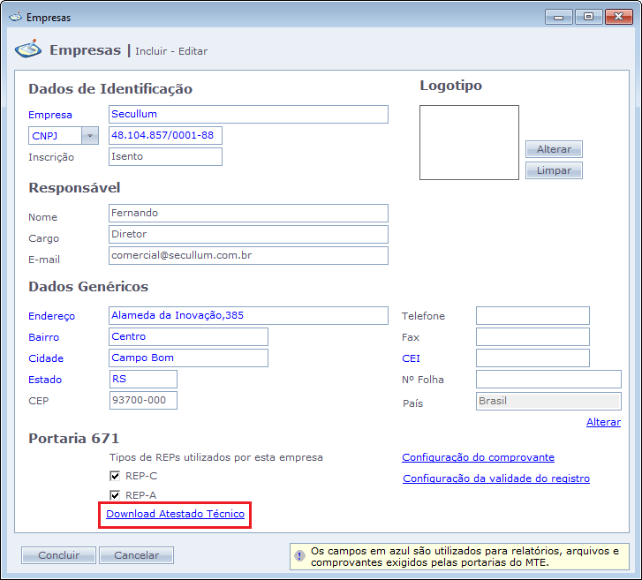Click the 'Dados de Identificação' heading

click(x=110, y=89)
